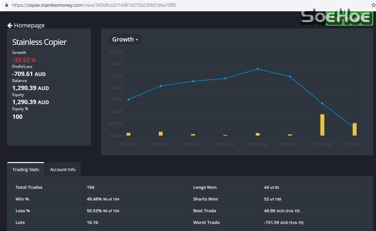
Task: Click the line data point on 2019-02-28
Action: pyautogui.click(x=322, y=104)
